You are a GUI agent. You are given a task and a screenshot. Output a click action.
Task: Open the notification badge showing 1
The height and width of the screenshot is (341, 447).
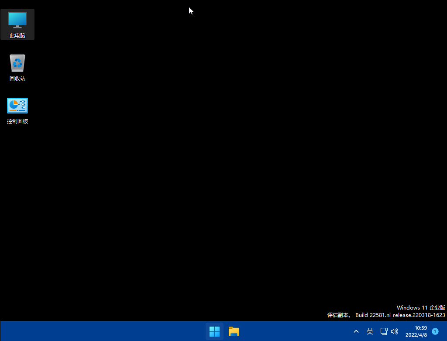click(435, 331)
